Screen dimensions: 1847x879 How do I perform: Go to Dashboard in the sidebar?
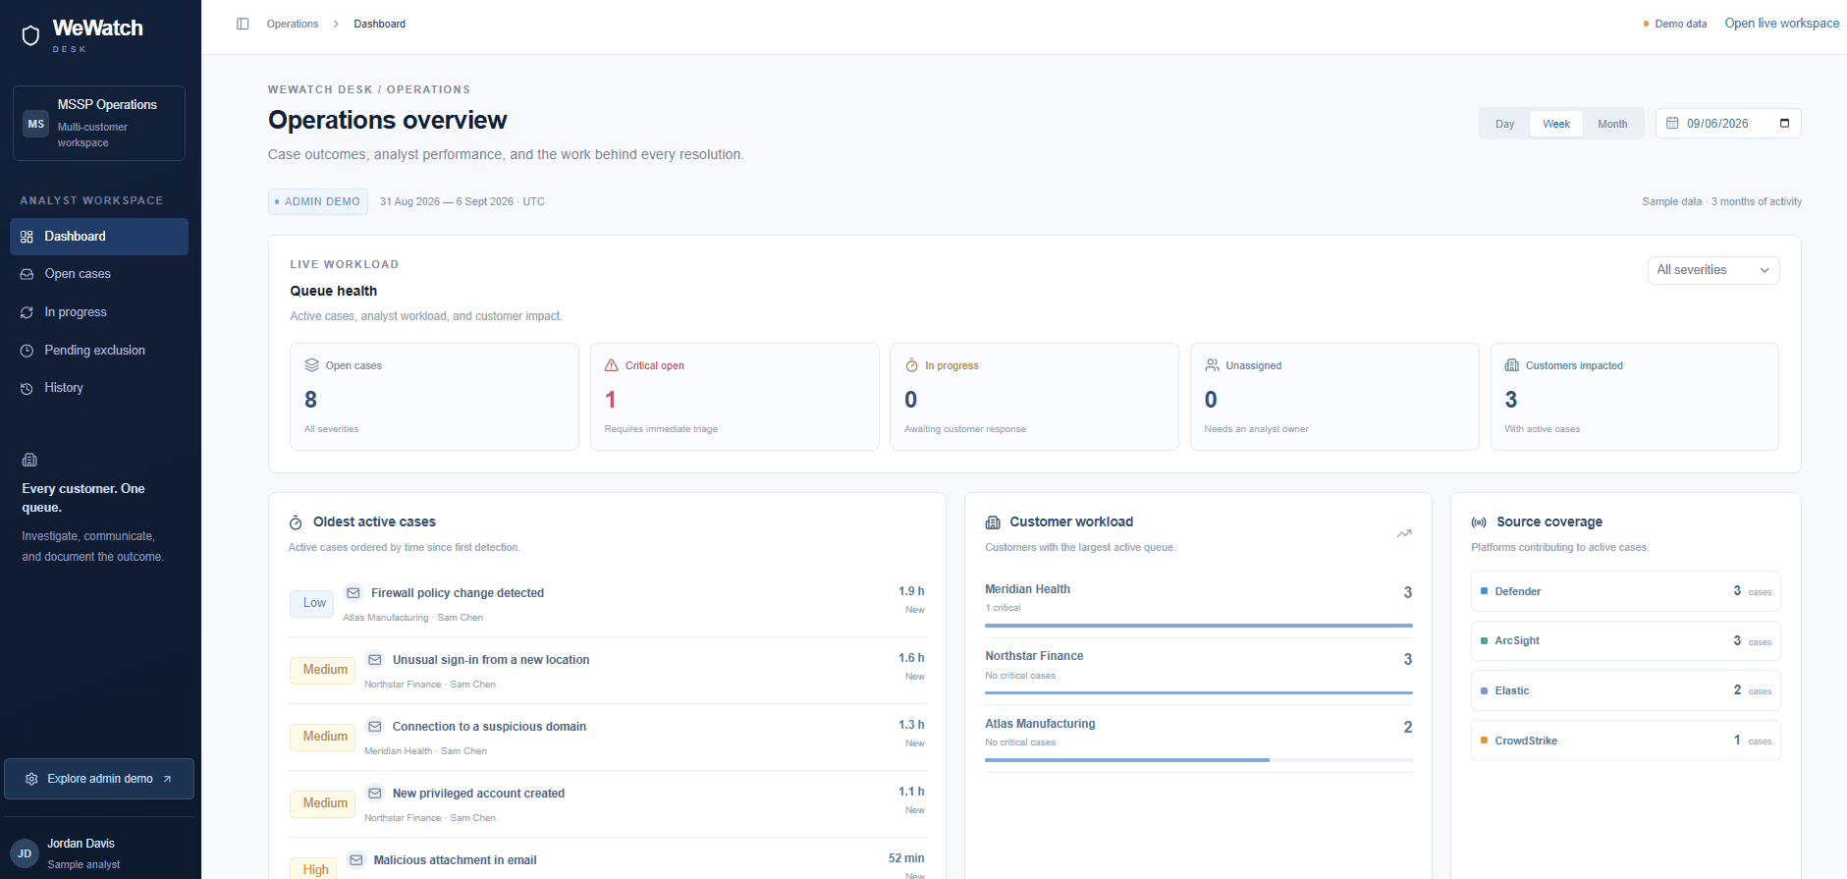(99, 237)
